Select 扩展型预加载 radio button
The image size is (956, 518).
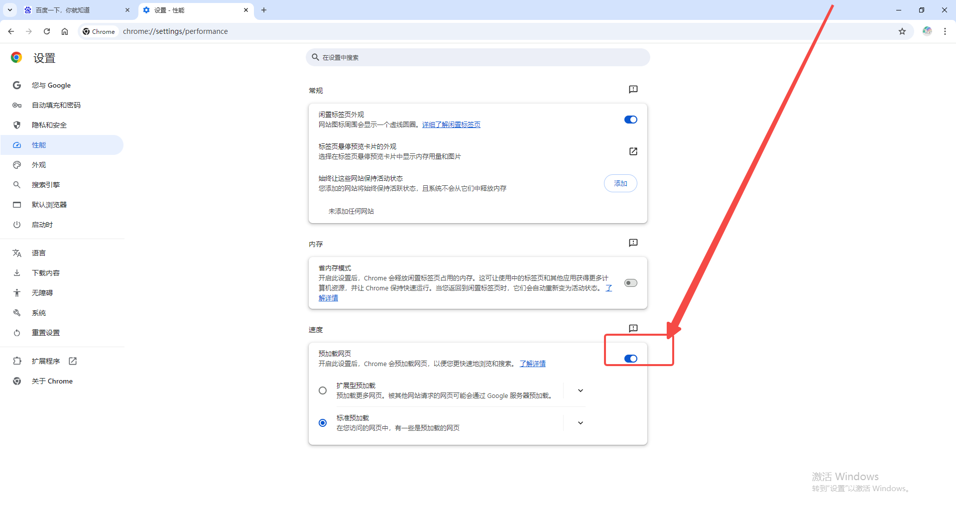(323, 390)
